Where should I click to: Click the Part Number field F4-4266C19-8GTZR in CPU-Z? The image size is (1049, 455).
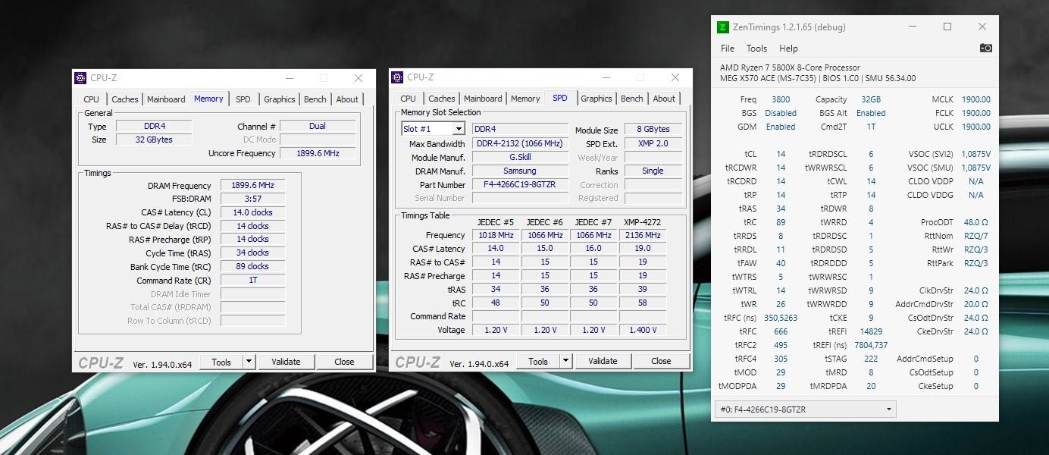point(520,184)
